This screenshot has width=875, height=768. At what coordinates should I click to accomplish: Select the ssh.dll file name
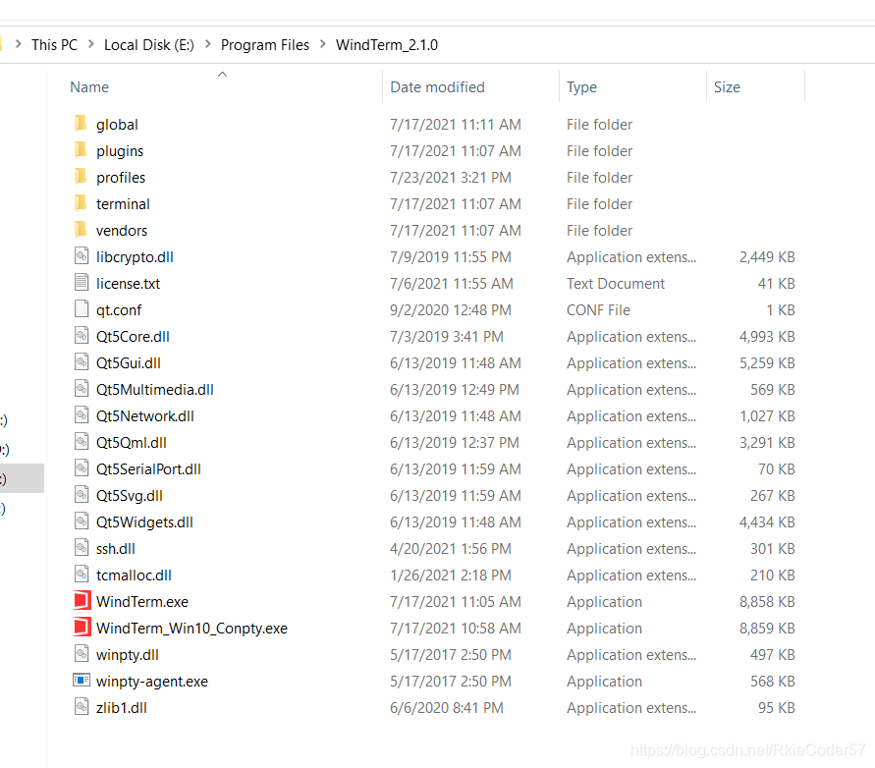(116, 549)
